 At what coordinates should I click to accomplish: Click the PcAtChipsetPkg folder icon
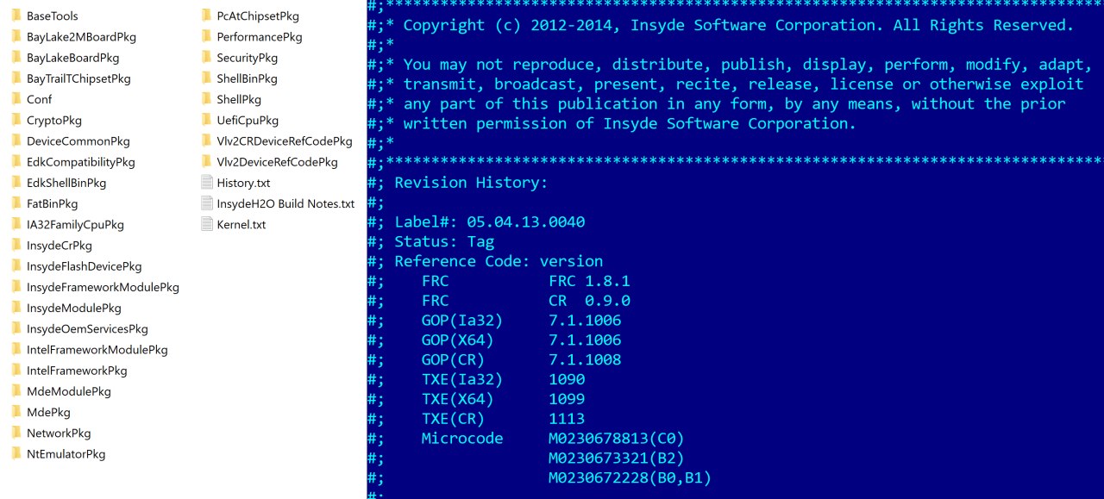(x=206, y=16)
